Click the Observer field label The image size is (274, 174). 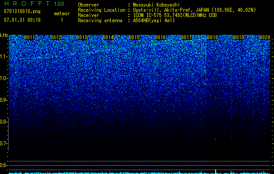point(88,5)
